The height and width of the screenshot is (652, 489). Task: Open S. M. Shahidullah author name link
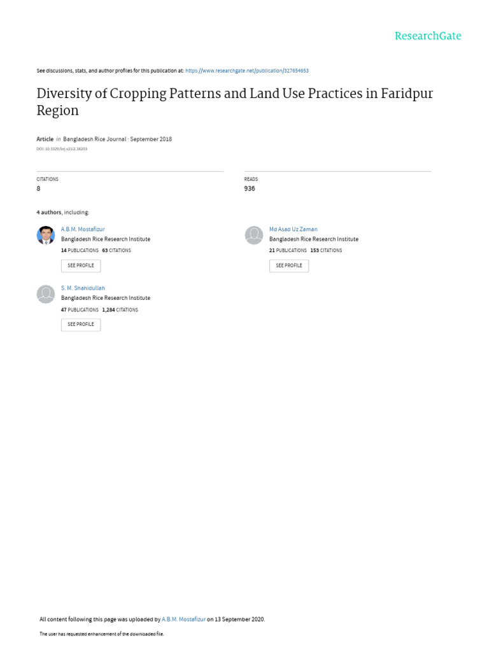(x=83, y=288)
